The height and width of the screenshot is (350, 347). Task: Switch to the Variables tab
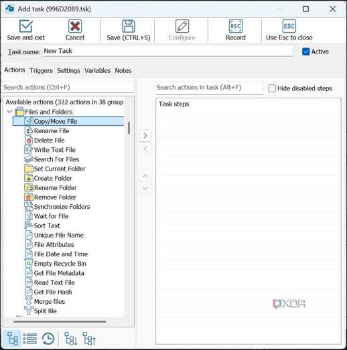coord(97,70)
